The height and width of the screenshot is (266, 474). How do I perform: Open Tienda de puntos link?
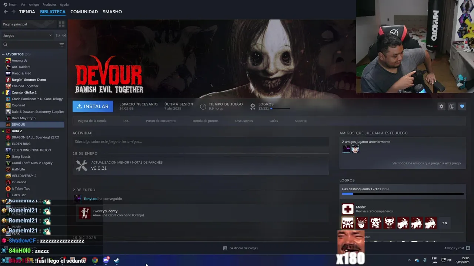(x=205, y=121)
